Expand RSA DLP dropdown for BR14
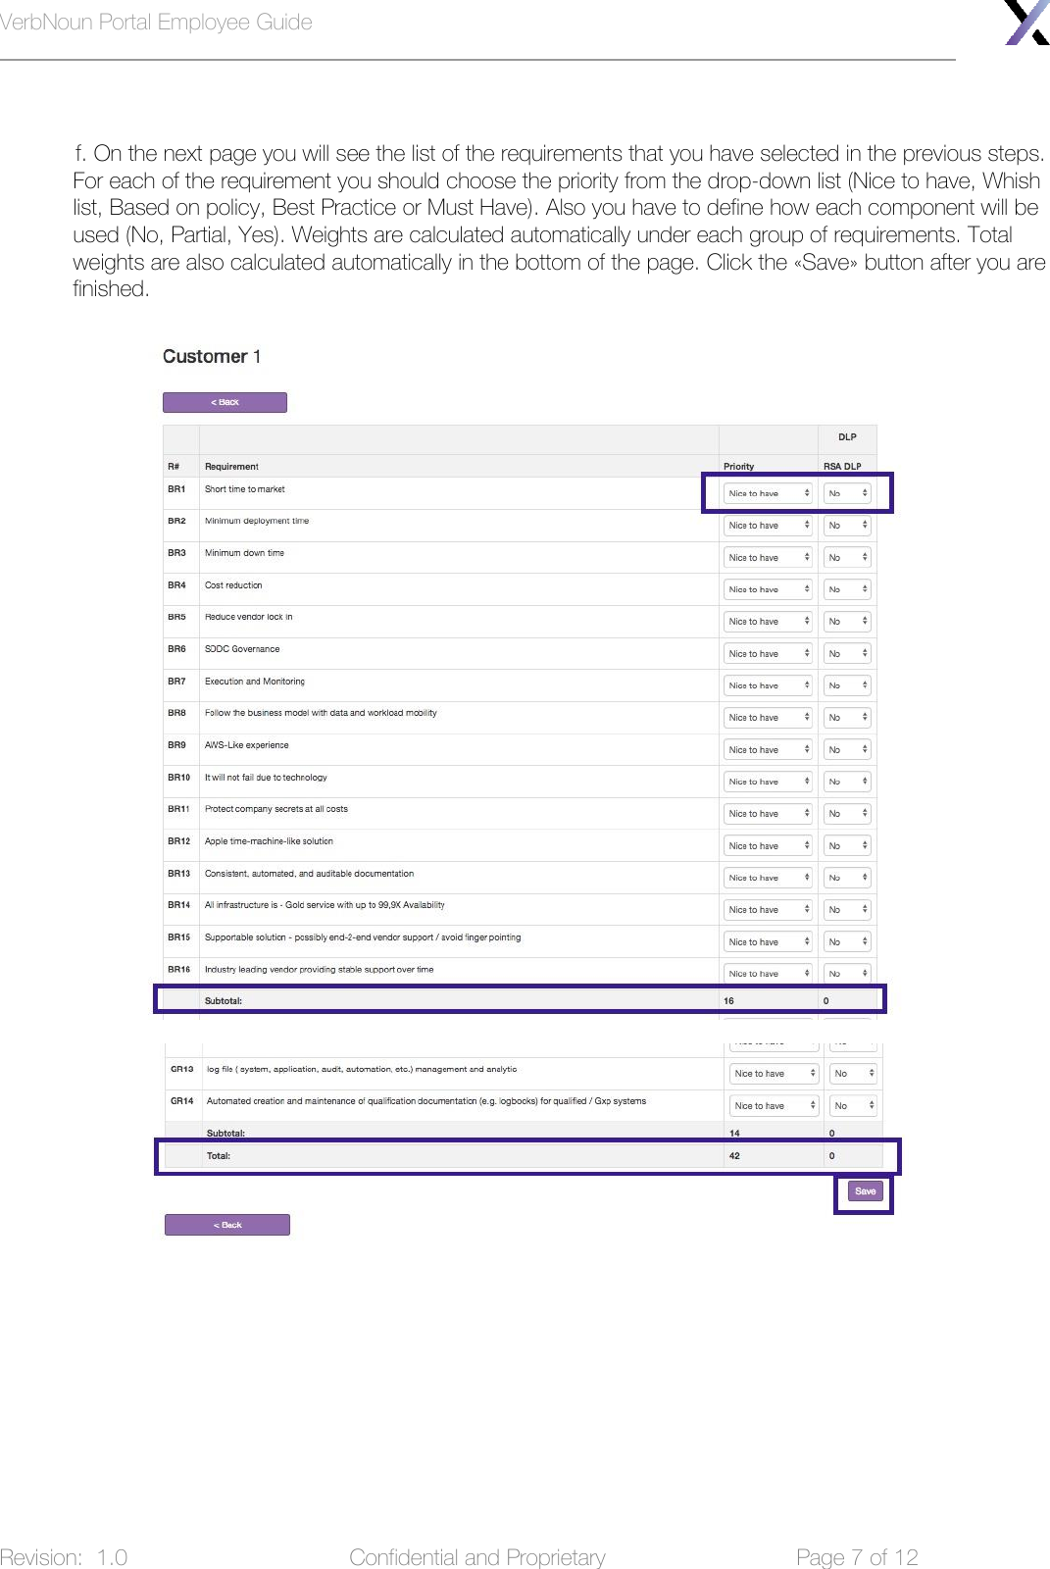Screen dimensions: 1050x1569 click(x=847, y=909)
